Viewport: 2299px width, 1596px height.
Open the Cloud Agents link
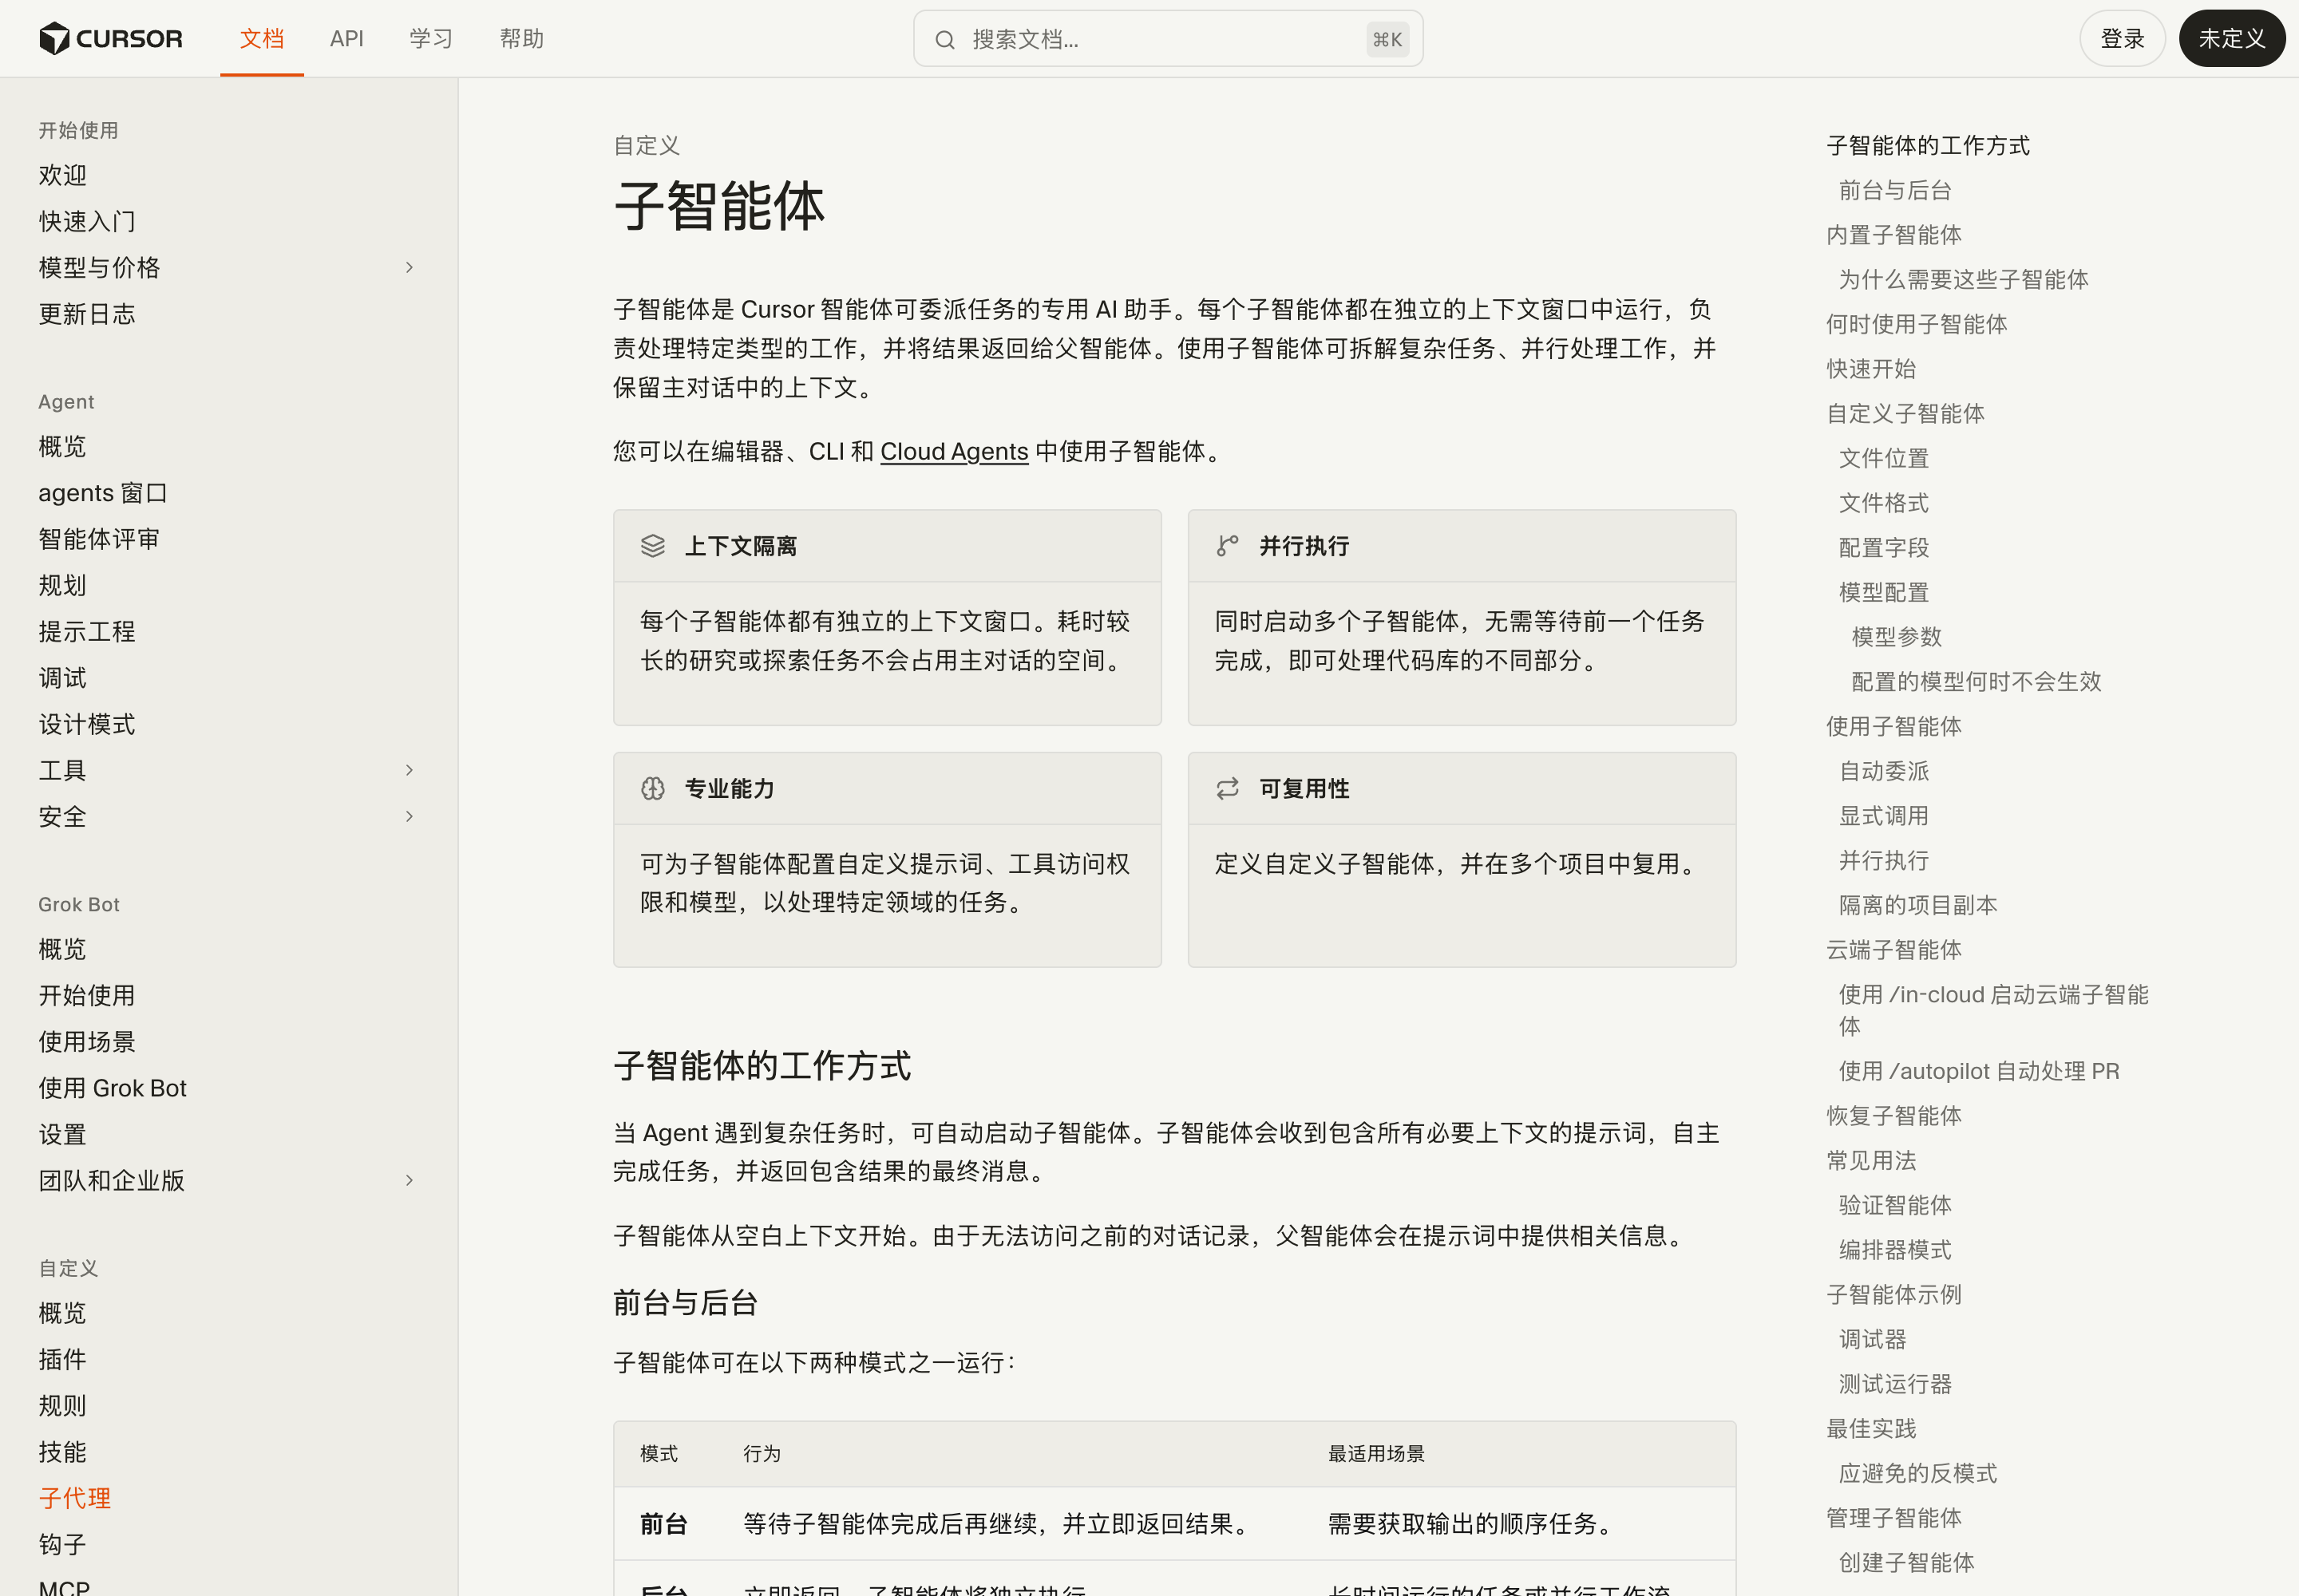pos(953,452)
